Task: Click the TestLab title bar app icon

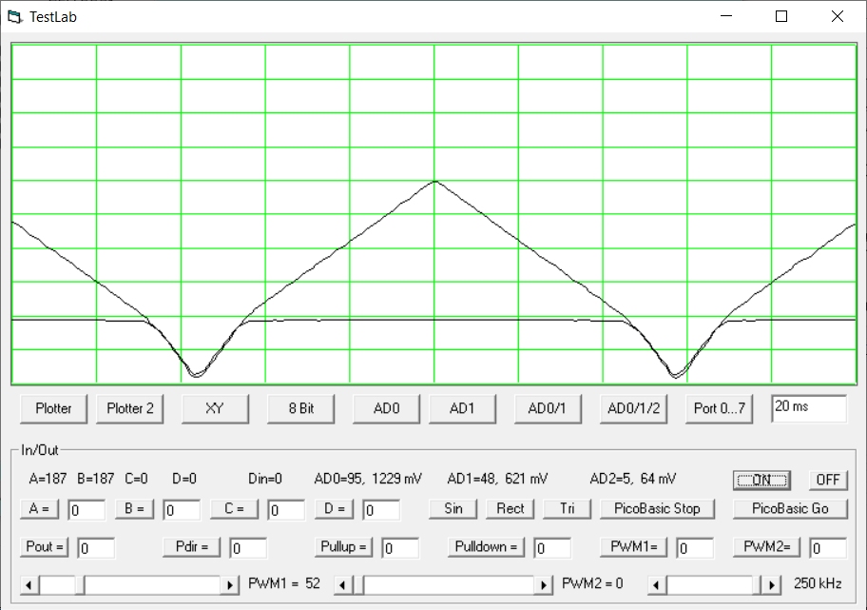Action: coord(14,16)
